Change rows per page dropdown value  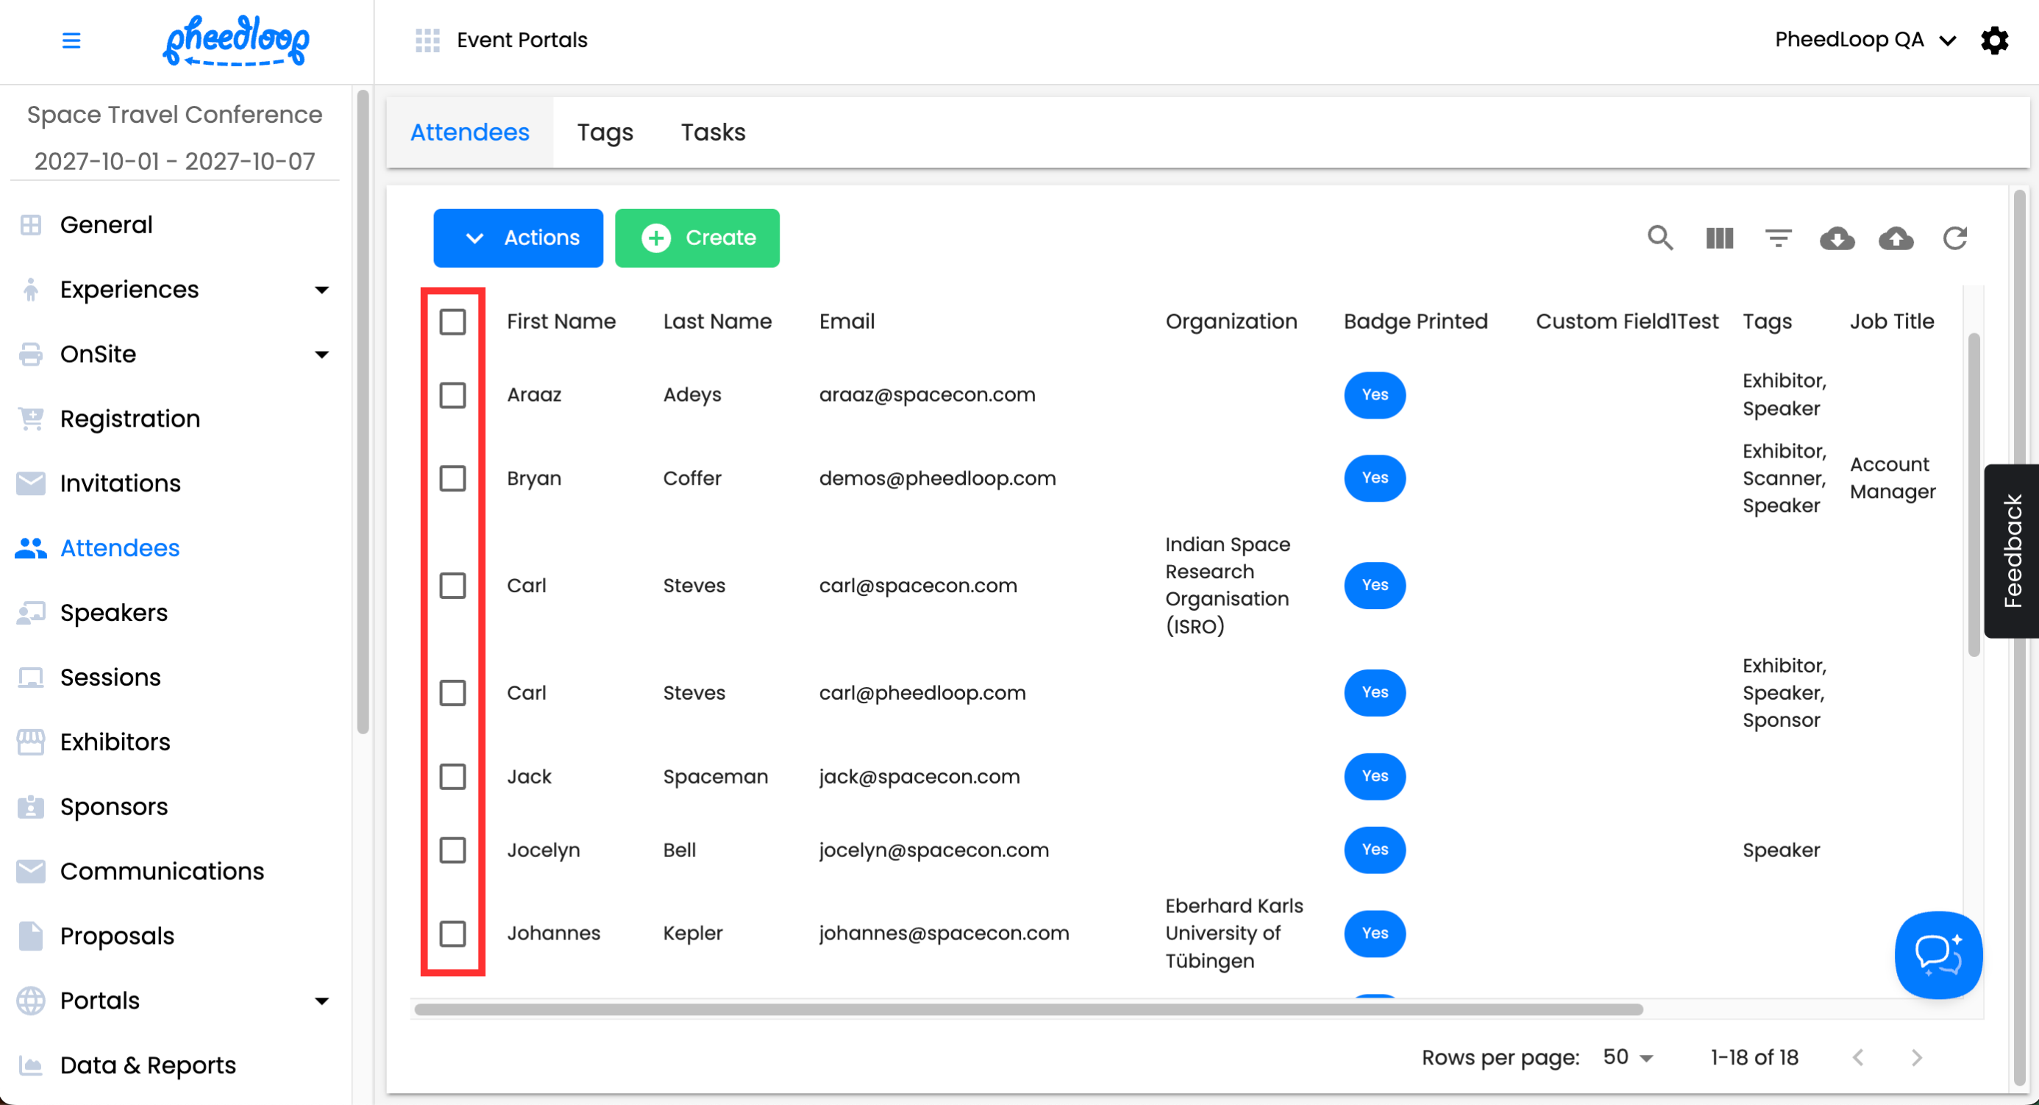(x=1627, y=1056)
